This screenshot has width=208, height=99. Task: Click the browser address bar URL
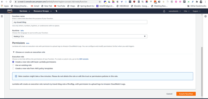click(52, 2)
